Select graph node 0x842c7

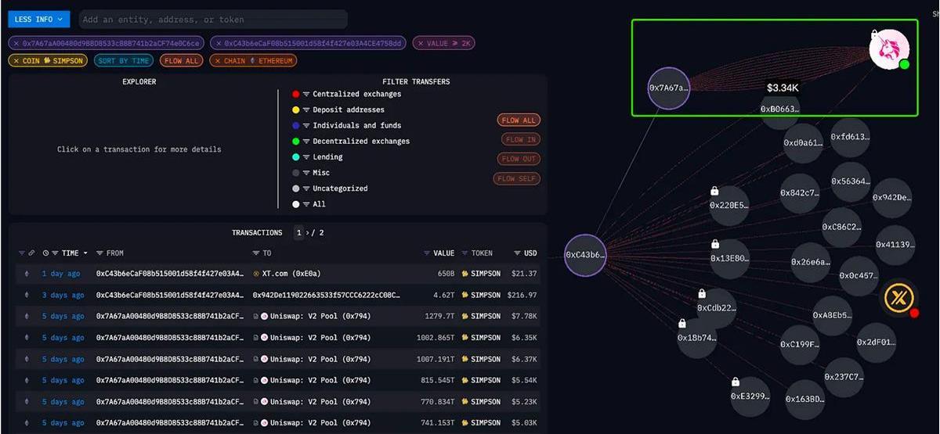click(x=800, y=192)
